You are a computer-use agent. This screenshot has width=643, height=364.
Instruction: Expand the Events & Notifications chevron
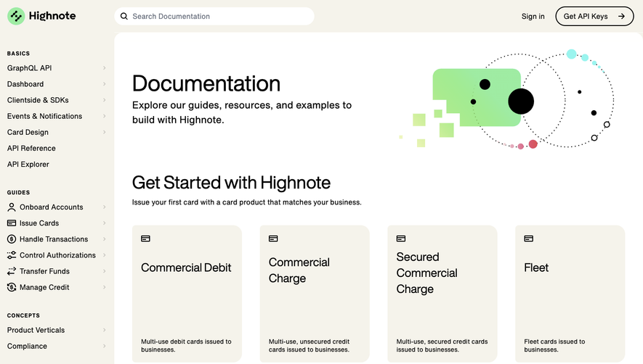104,116
